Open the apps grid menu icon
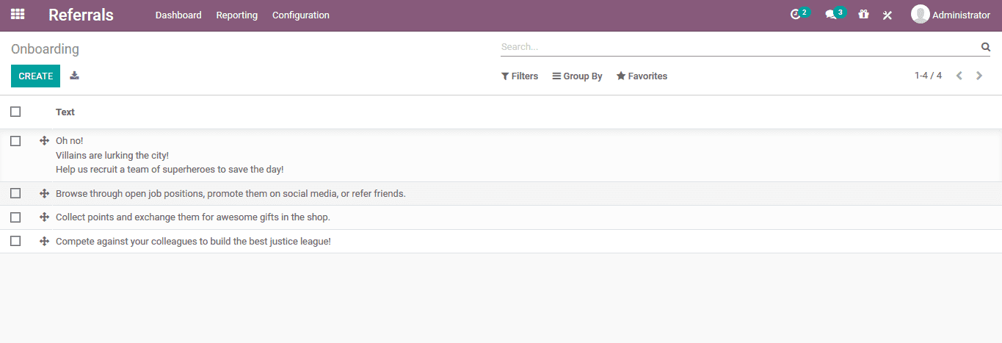This screenshot has width=1002, height=343. [x=18, y=15]
